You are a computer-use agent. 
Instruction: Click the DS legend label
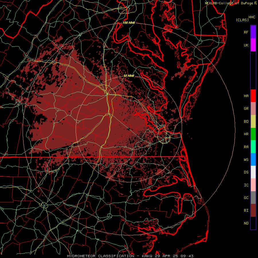pyautogui.click(x=246, y=172)
